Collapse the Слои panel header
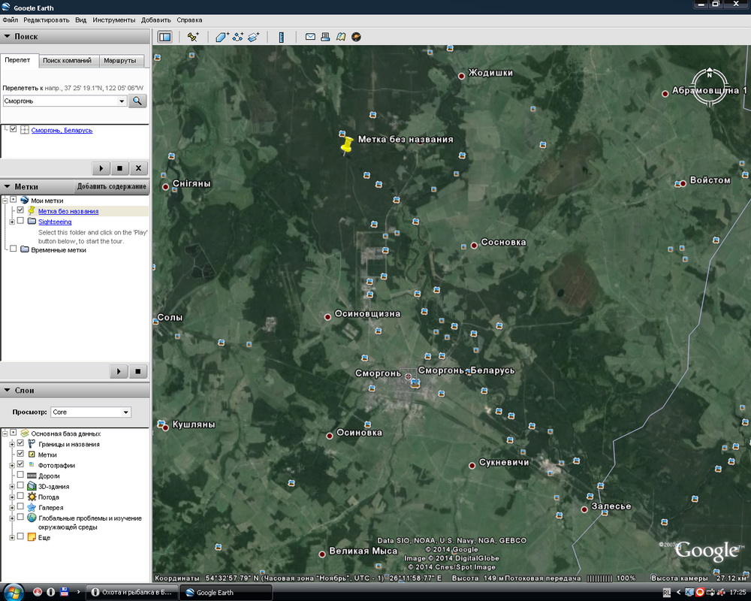This screenshot has height=601, width=751. tap(8, 390)
